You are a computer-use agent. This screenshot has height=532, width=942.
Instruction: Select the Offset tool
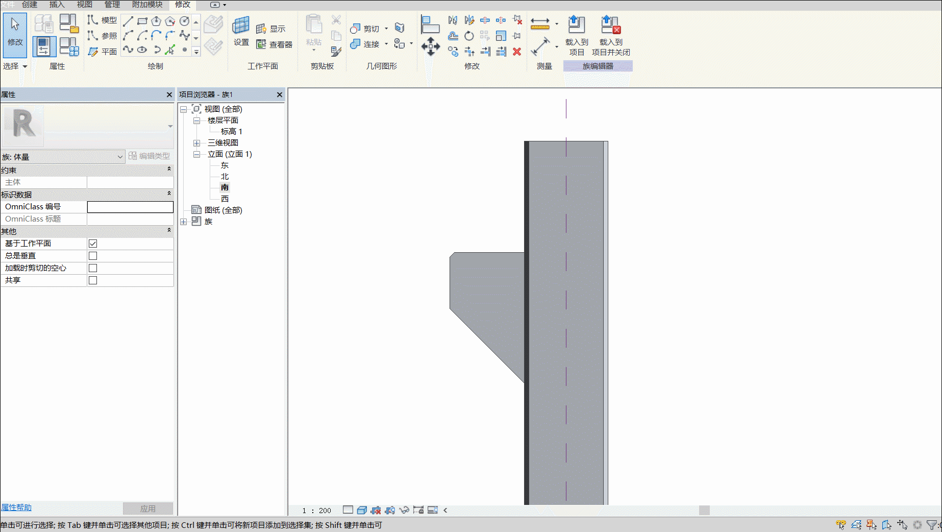[453, 36]
